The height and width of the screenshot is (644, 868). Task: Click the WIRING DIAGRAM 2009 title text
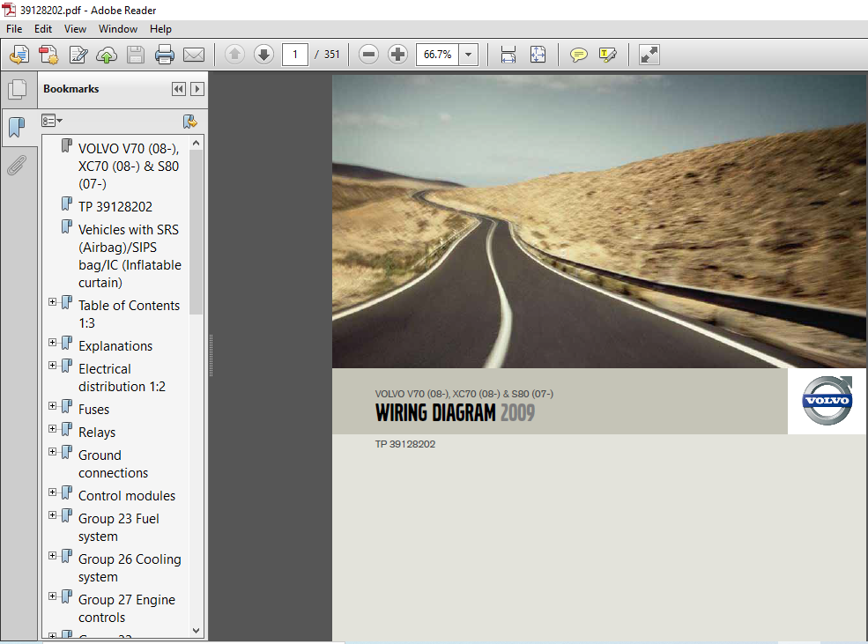click(x=455, y=412)
